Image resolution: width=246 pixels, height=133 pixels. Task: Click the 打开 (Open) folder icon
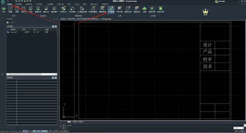(x=3, y=10)
